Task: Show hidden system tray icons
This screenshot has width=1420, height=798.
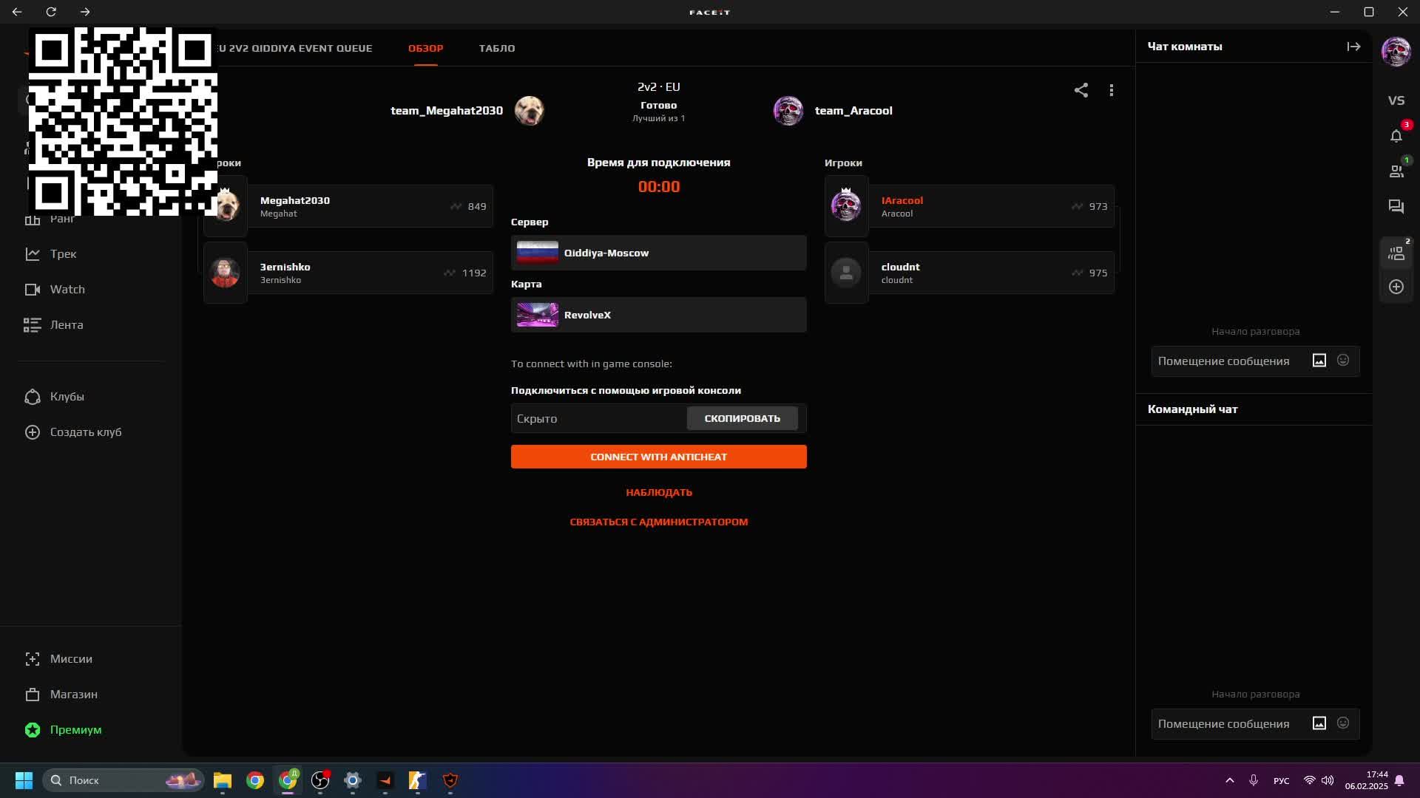Action: [1230, 780]
